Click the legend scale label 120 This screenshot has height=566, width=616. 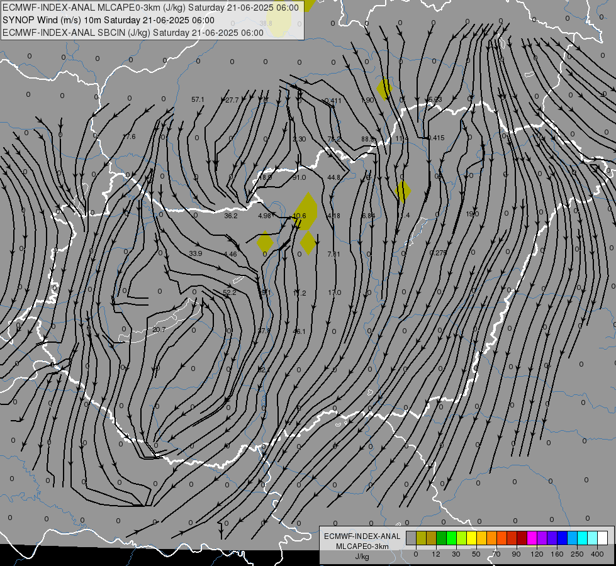(x=537, y=554)
